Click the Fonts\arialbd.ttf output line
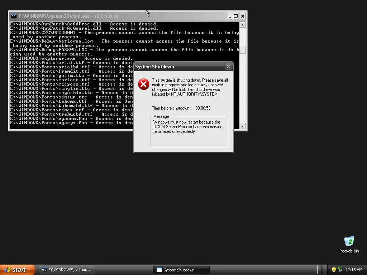This screenshot has height=275, width=367. tap(71, 67)
